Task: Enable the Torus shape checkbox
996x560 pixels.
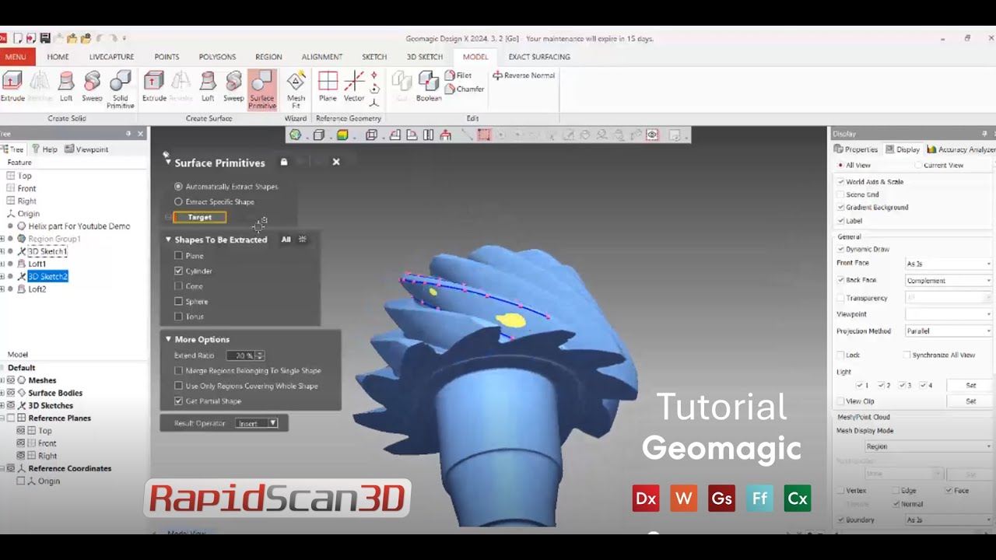Action: pos(179,317)
